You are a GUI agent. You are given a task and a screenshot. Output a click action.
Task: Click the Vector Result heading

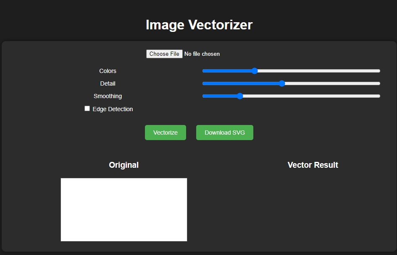click(313, 165)
